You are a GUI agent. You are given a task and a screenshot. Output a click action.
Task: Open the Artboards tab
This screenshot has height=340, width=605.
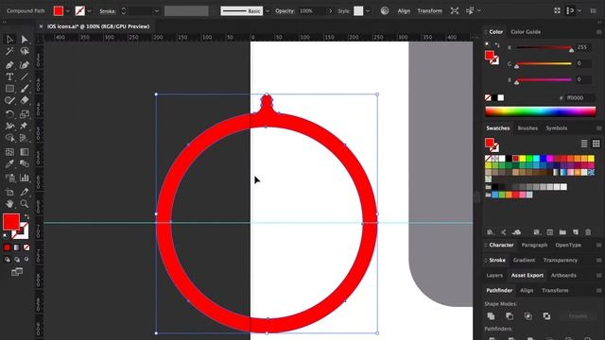(563, 275)
